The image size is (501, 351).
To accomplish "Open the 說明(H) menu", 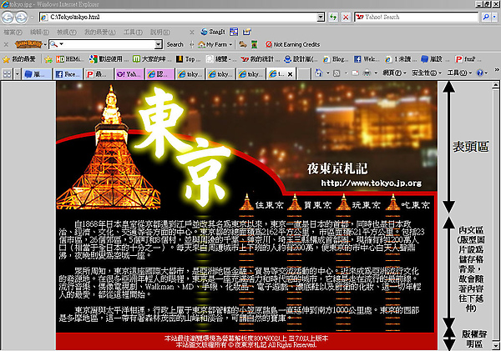I will click(x=160, y=32).
